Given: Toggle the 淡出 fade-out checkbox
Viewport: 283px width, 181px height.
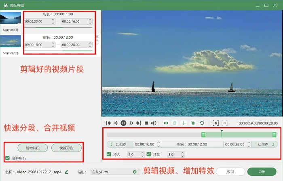Looking at the screenshot, I should click(x=149, y=154).
